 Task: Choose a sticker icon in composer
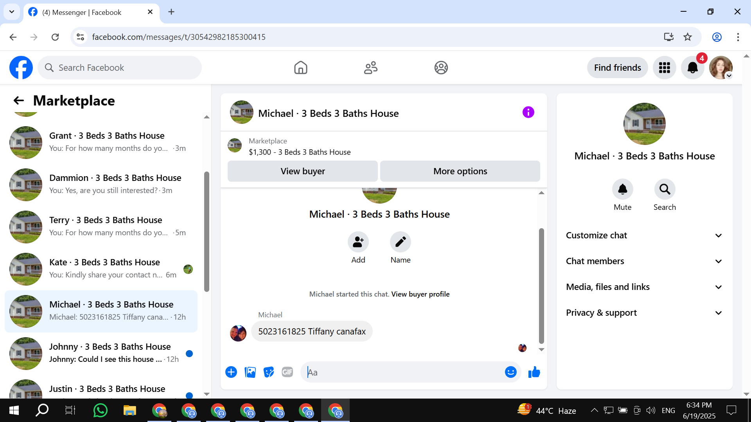click(269, 372)
